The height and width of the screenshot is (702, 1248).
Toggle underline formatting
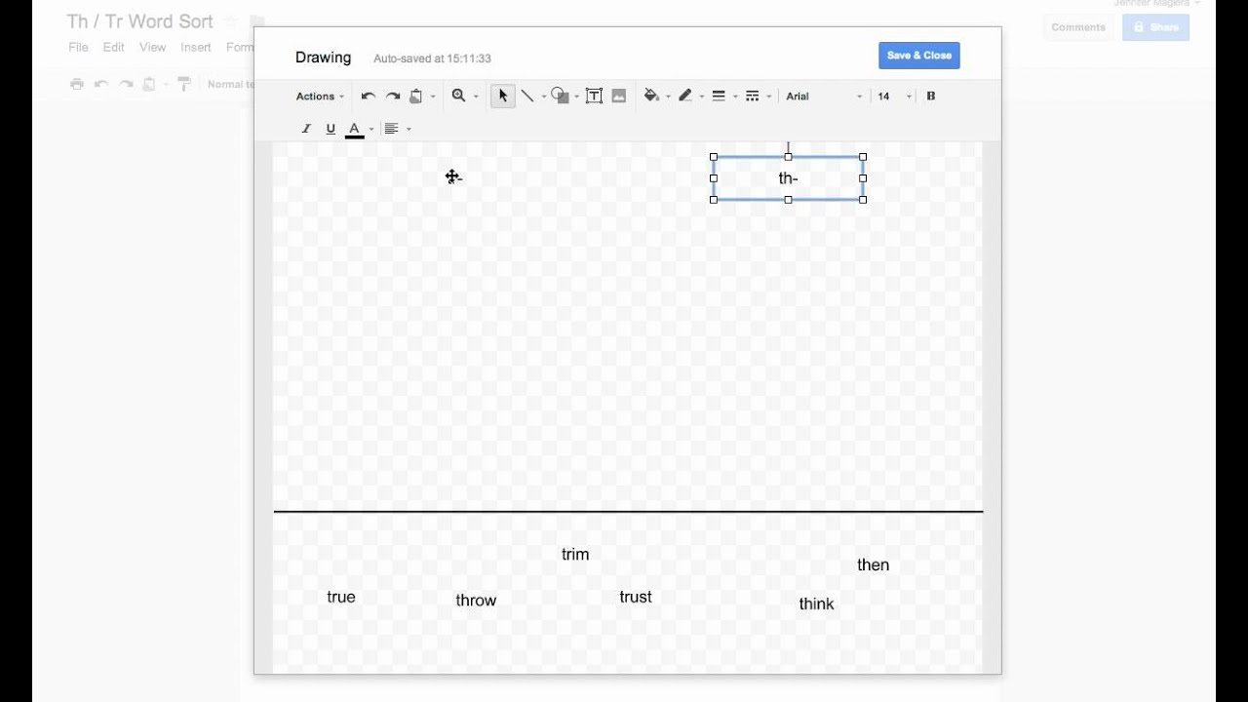[x=331, y=129]
